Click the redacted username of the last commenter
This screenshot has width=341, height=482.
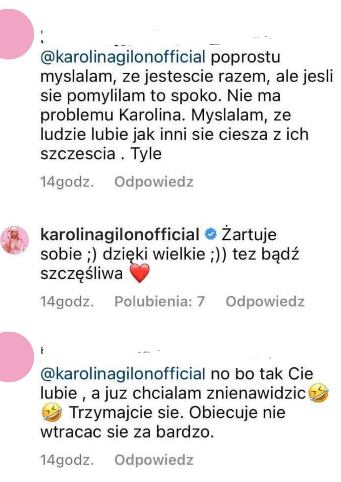(156, 353)
